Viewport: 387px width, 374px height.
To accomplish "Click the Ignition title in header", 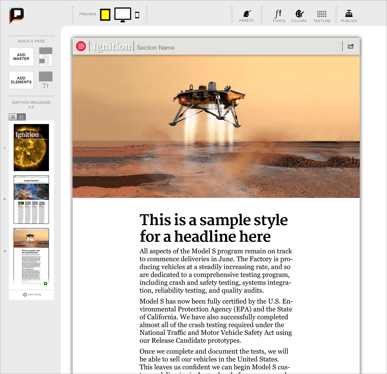I will point(112,46).
